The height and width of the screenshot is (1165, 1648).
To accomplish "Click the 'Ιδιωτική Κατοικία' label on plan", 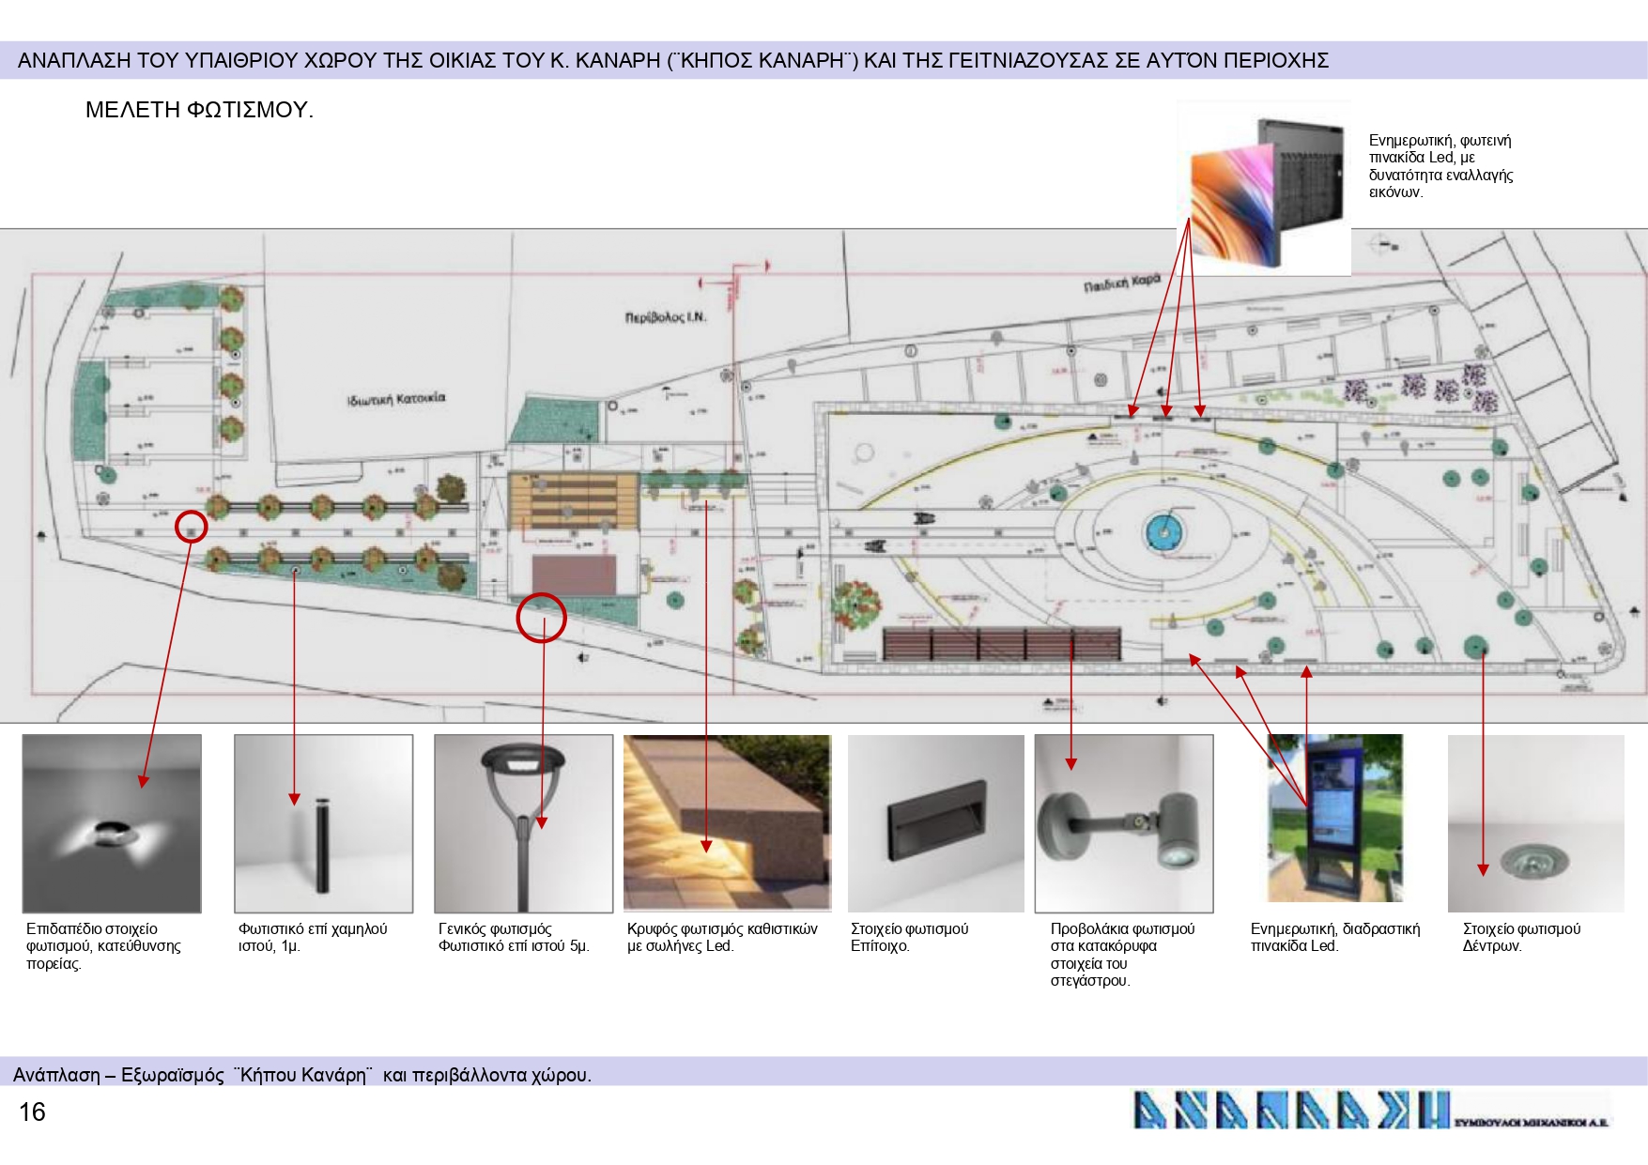I will [396, 399].
